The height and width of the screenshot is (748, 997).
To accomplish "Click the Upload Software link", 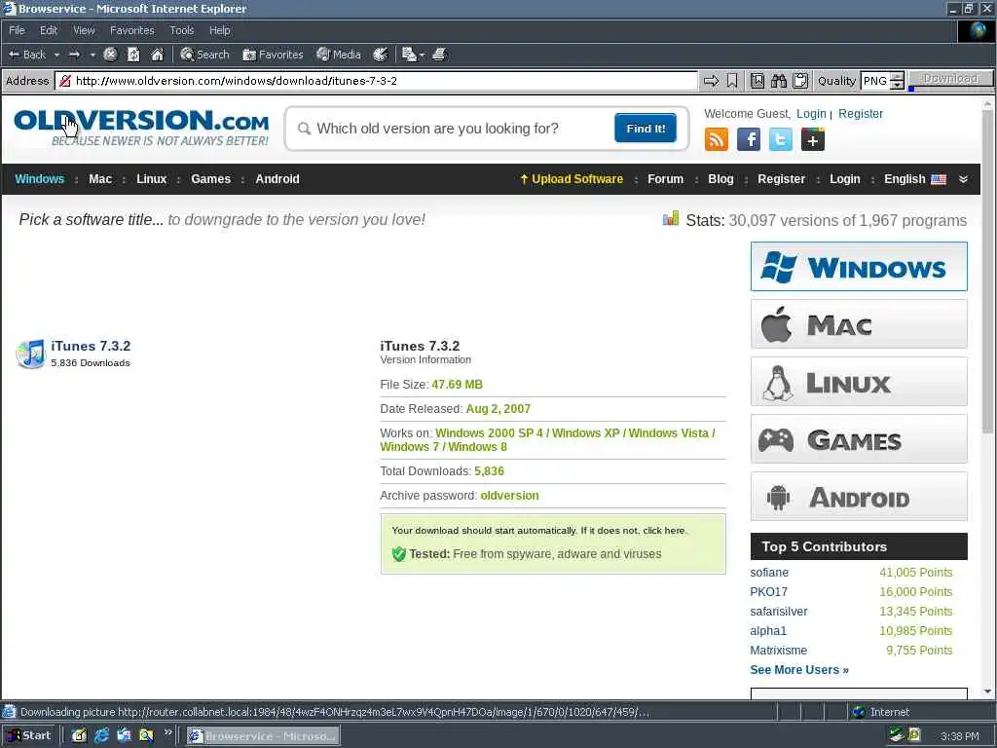I will pyautogui.click(x=571, y=179).
